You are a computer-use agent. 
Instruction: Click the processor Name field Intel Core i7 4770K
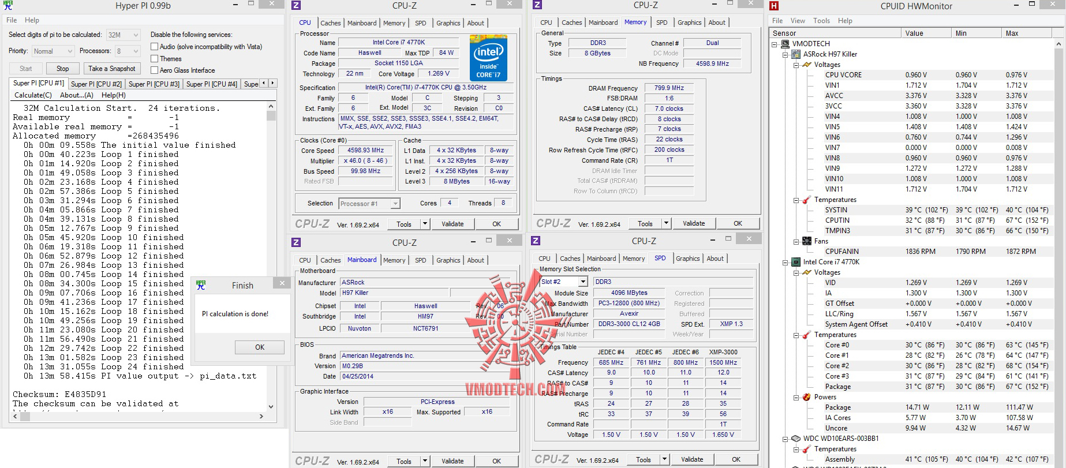click(x=399, y=42)
